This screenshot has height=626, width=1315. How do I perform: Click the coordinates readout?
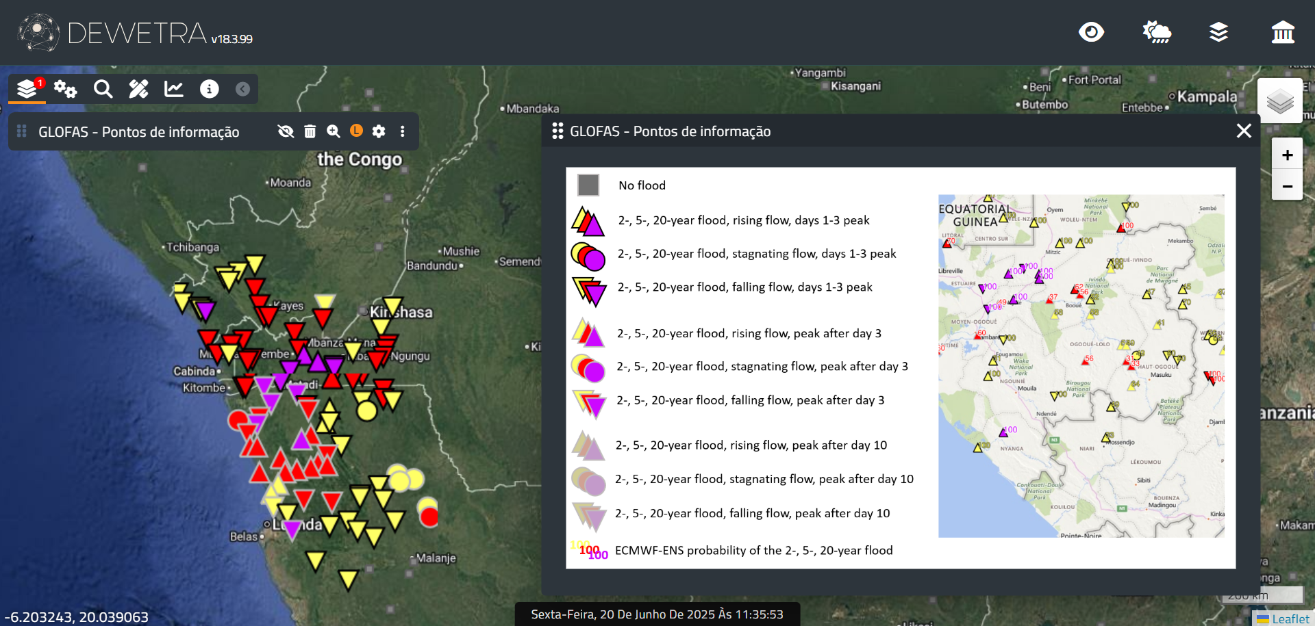point(76,617)
